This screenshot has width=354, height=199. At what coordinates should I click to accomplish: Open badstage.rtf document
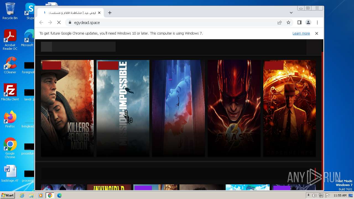tap(10, 174)
